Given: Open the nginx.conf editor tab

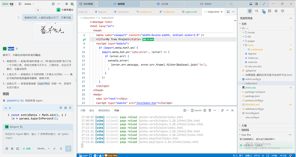Looking at the screenshot, I should point(189,12).
